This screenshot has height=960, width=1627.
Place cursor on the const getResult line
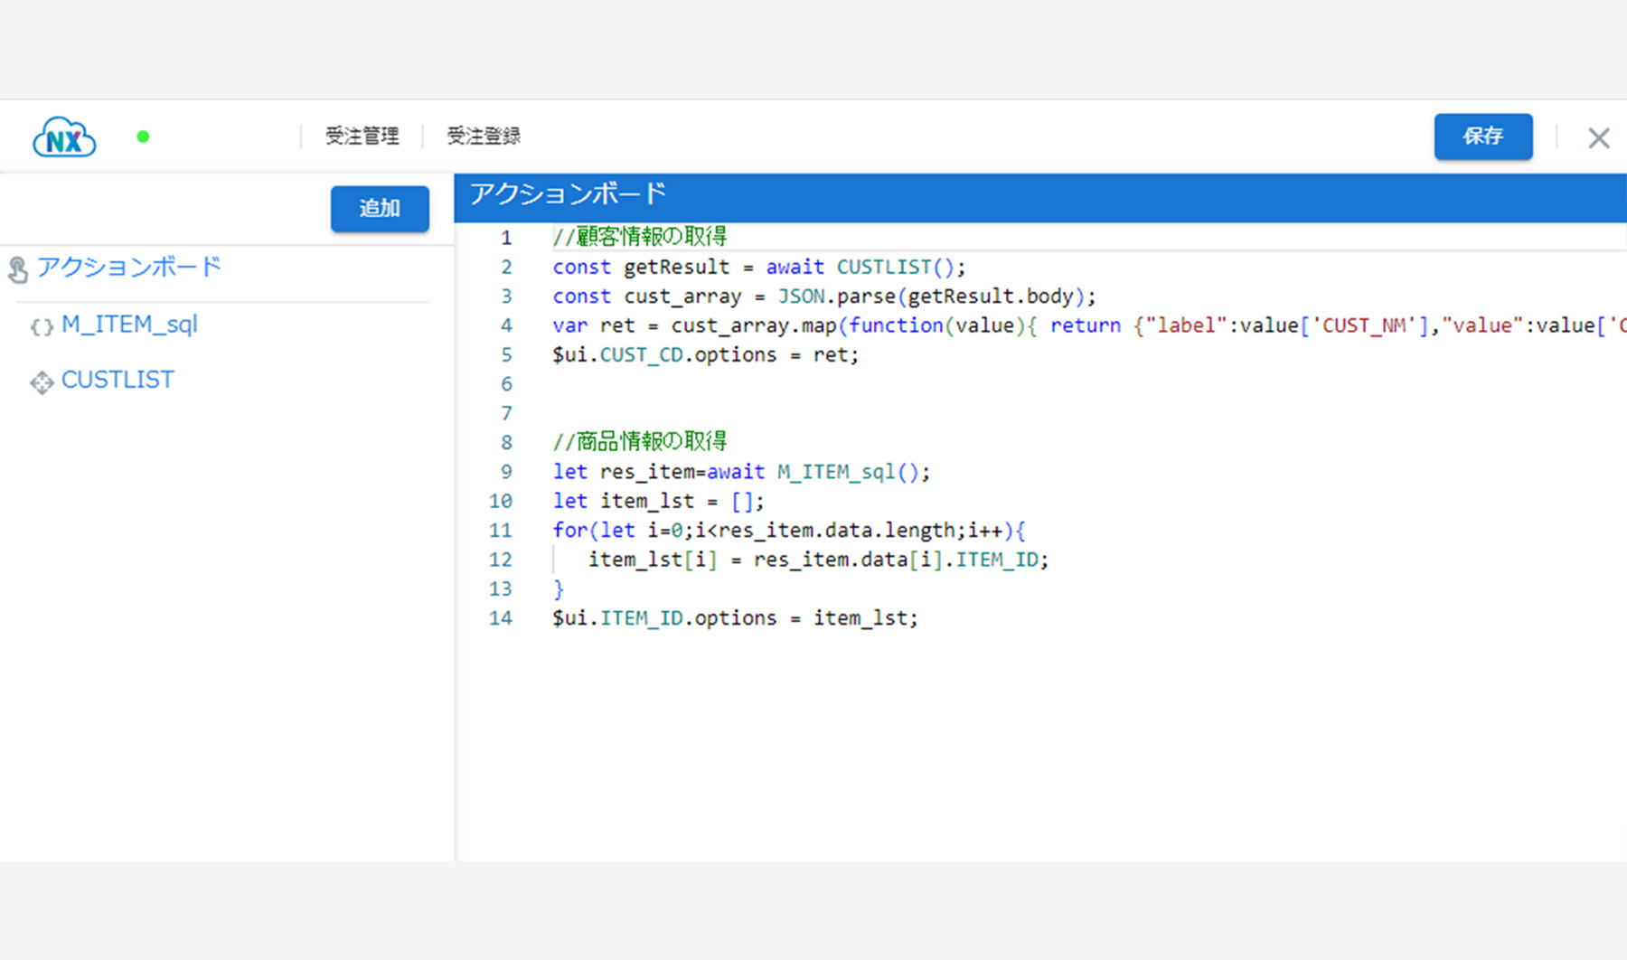pos(758,268)
